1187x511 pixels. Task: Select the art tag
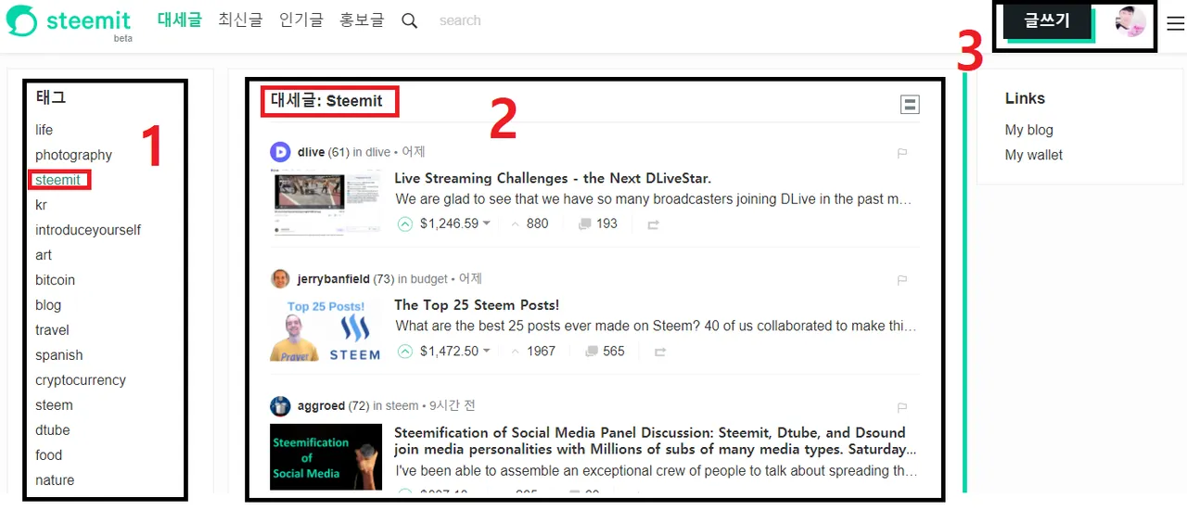(44, 255)
